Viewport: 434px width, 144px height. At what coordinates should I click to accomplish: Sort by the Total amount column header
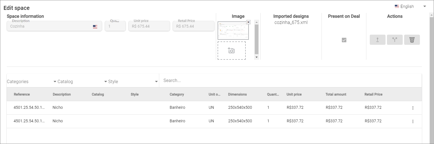click(x=336, y=94)
